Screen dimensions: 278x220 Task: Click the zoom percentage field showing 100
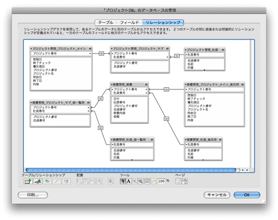pyautogui.click(x=161, y=181)
